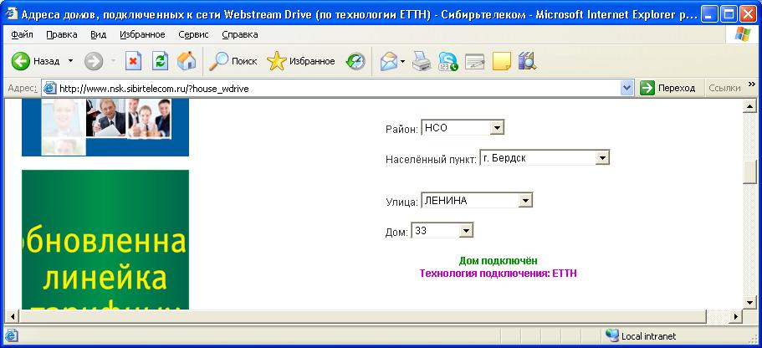This screenshot has width=762, height=348.
Task: Expand the Ссылки links toolbar chevron
Action: pyautogui.click(x=751, y=84)
